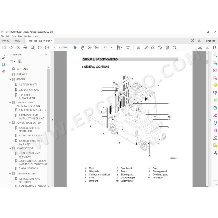Open 3. ADJUSTMENTS bookmark
The width and height of the screenshot is (218, 218).
point(28,168)
